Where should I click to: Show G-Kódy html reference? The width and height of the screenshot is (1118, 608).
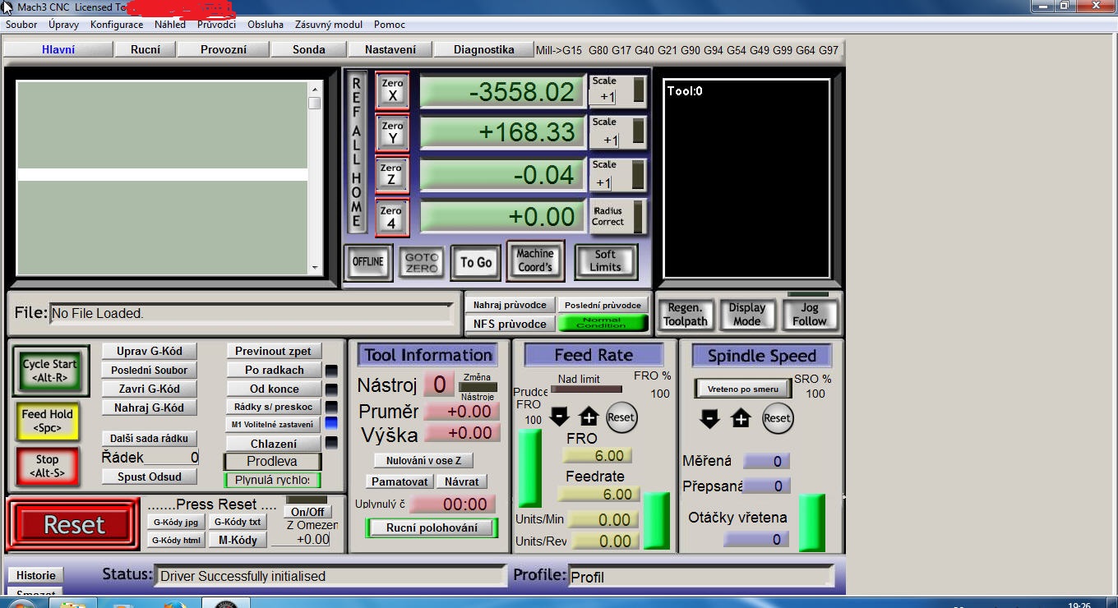point(175,540)
